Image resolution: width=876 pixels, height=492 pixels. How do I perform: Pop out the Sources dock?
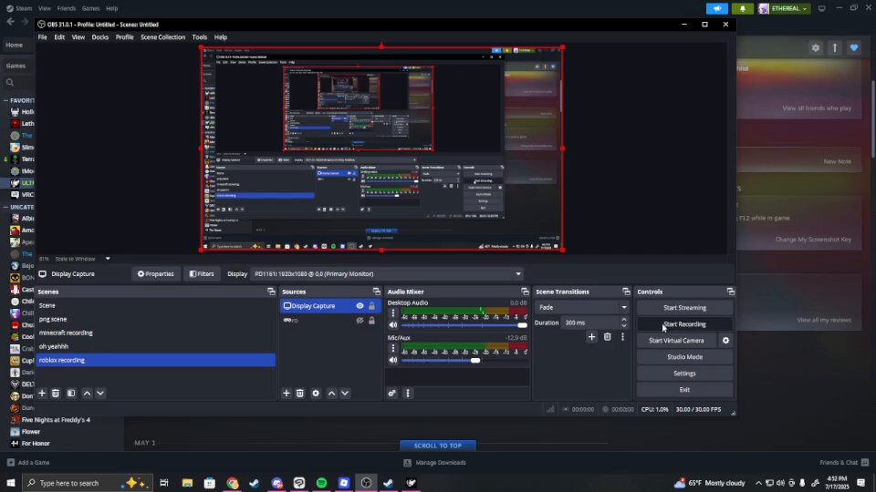tap(377, 292)
